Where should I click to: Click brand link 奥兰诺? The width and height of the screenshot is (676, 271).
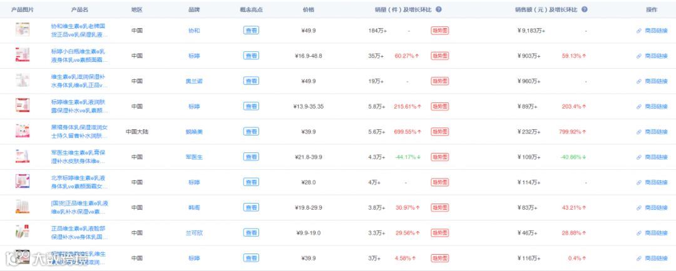click(x=195, y=81)
